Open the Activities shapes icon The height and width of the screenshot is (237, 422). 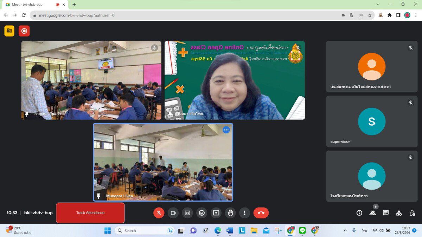tap(399, 213)
